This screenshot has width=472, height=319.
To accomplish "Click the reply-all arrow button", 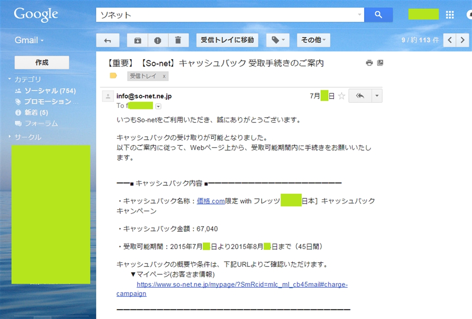I will click(x=360, y=96).
